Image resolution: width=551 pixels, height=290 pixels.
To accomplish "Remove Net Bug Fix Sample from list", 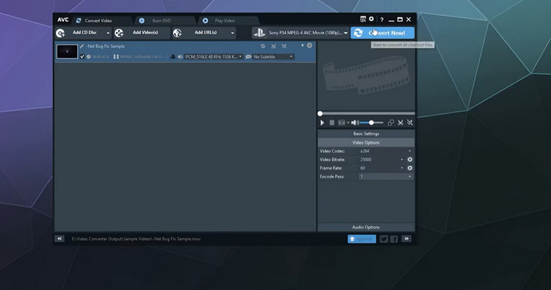I will [x=309, y=46].
